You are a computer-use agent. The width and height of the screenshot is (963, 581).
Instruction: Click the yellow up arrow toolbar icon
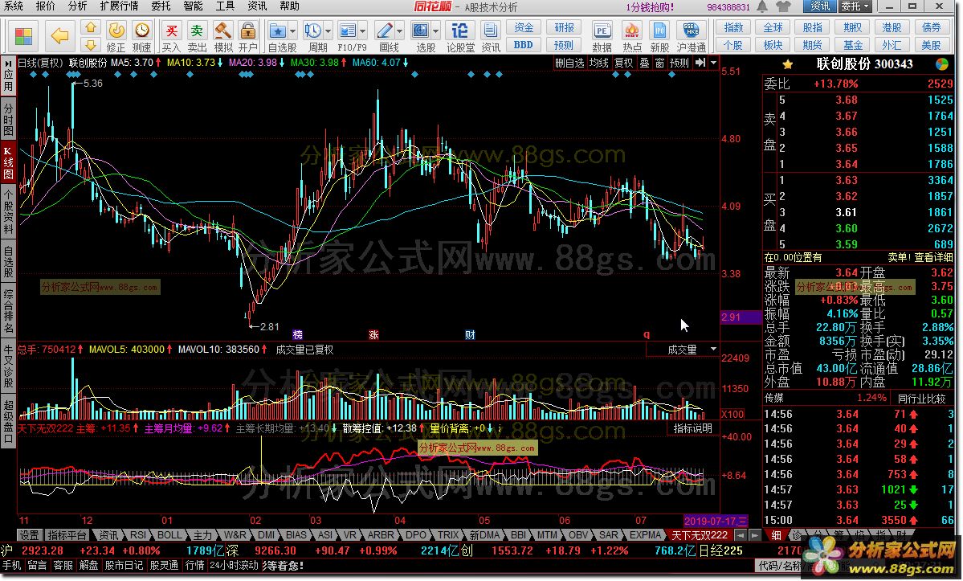pos(90,27)
